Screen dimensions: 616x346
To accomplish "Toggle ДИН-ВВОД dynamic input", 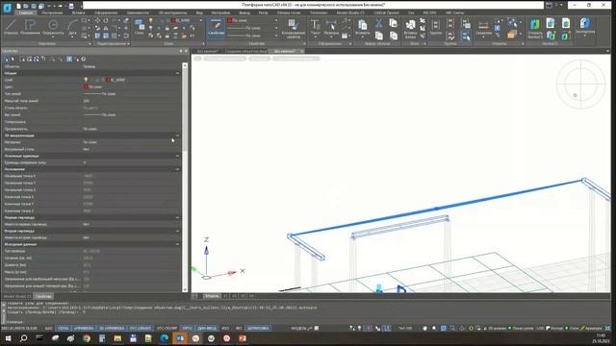I will click(x=207, y=328).
